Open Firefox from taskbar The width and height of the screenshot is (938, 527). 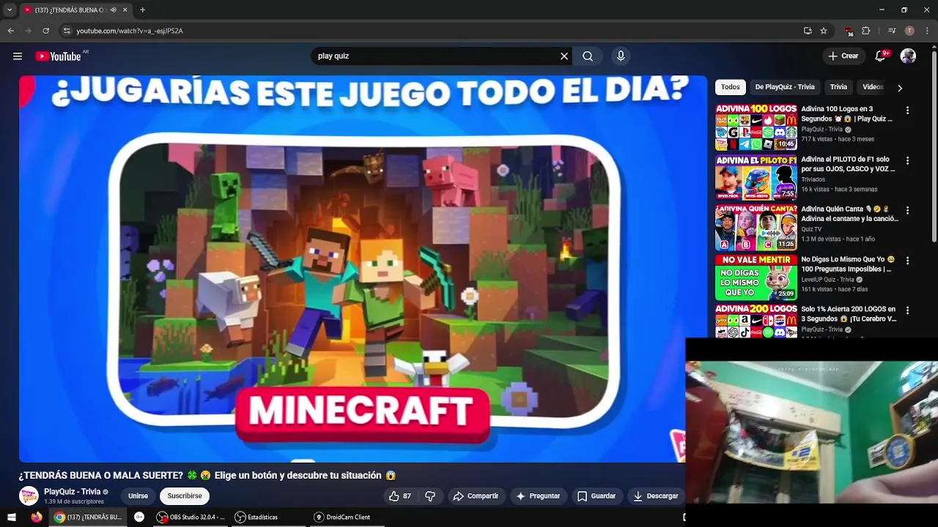point(36,517)
